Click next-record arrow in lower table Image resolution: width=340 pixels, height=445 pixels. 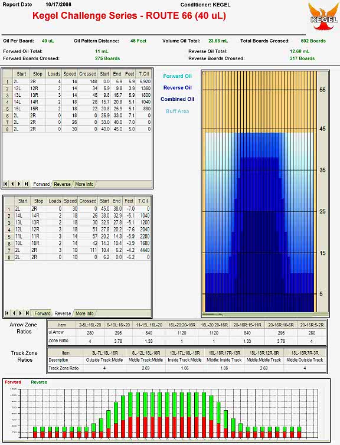(x=21, y=313)
